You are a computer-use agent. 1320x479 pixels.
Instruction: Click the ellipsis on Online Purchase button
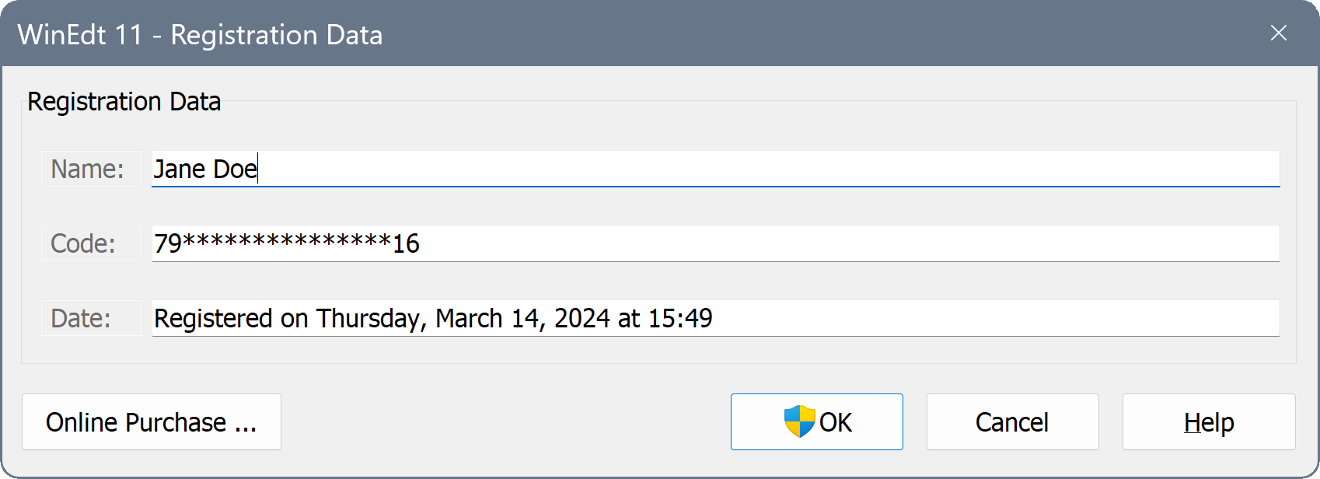tap(246, 425)
